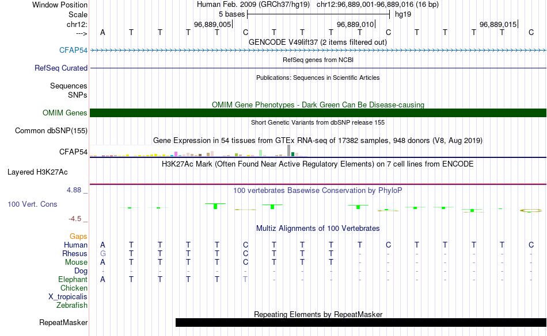
Task: Click the Multiz Alignments of 100 Vertebrates title
Action: pyautogui.click(x=318, y=228)
